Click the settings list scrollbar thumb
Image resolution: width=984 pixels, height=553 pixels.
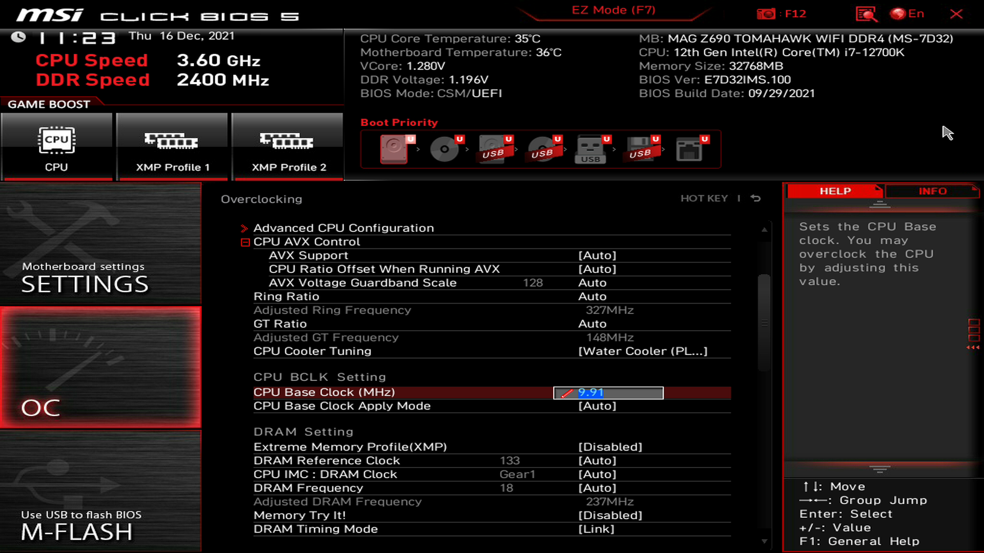(764, 323)
